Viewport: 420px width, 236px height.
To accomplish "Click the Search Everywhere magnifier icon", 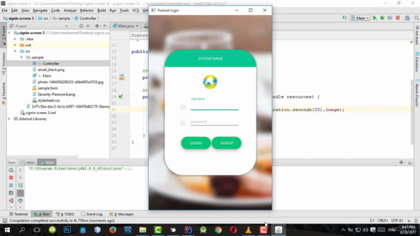I will click(x=416, y=18).
